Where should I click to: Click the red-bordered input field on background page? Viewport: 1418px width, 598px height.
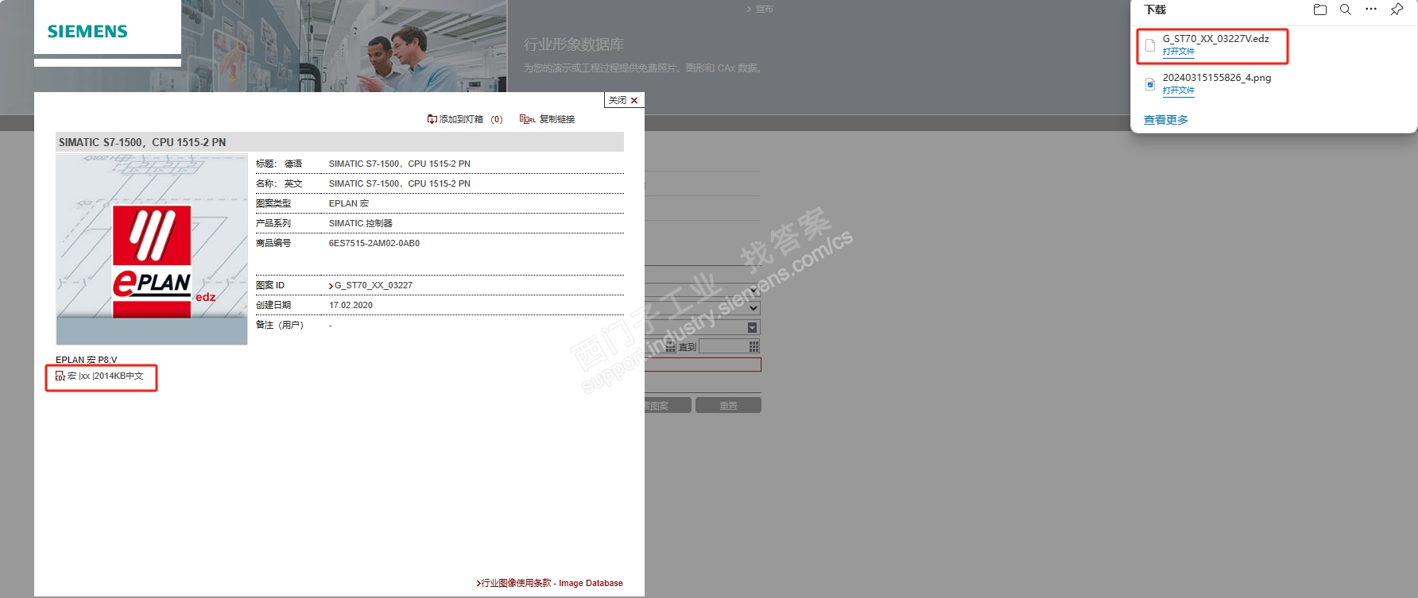point(703,365)
